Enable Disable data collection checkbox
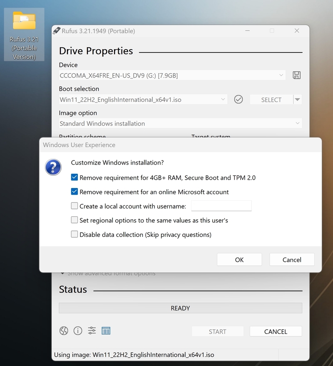Screen dimensions: 333x366 point(75,234)
